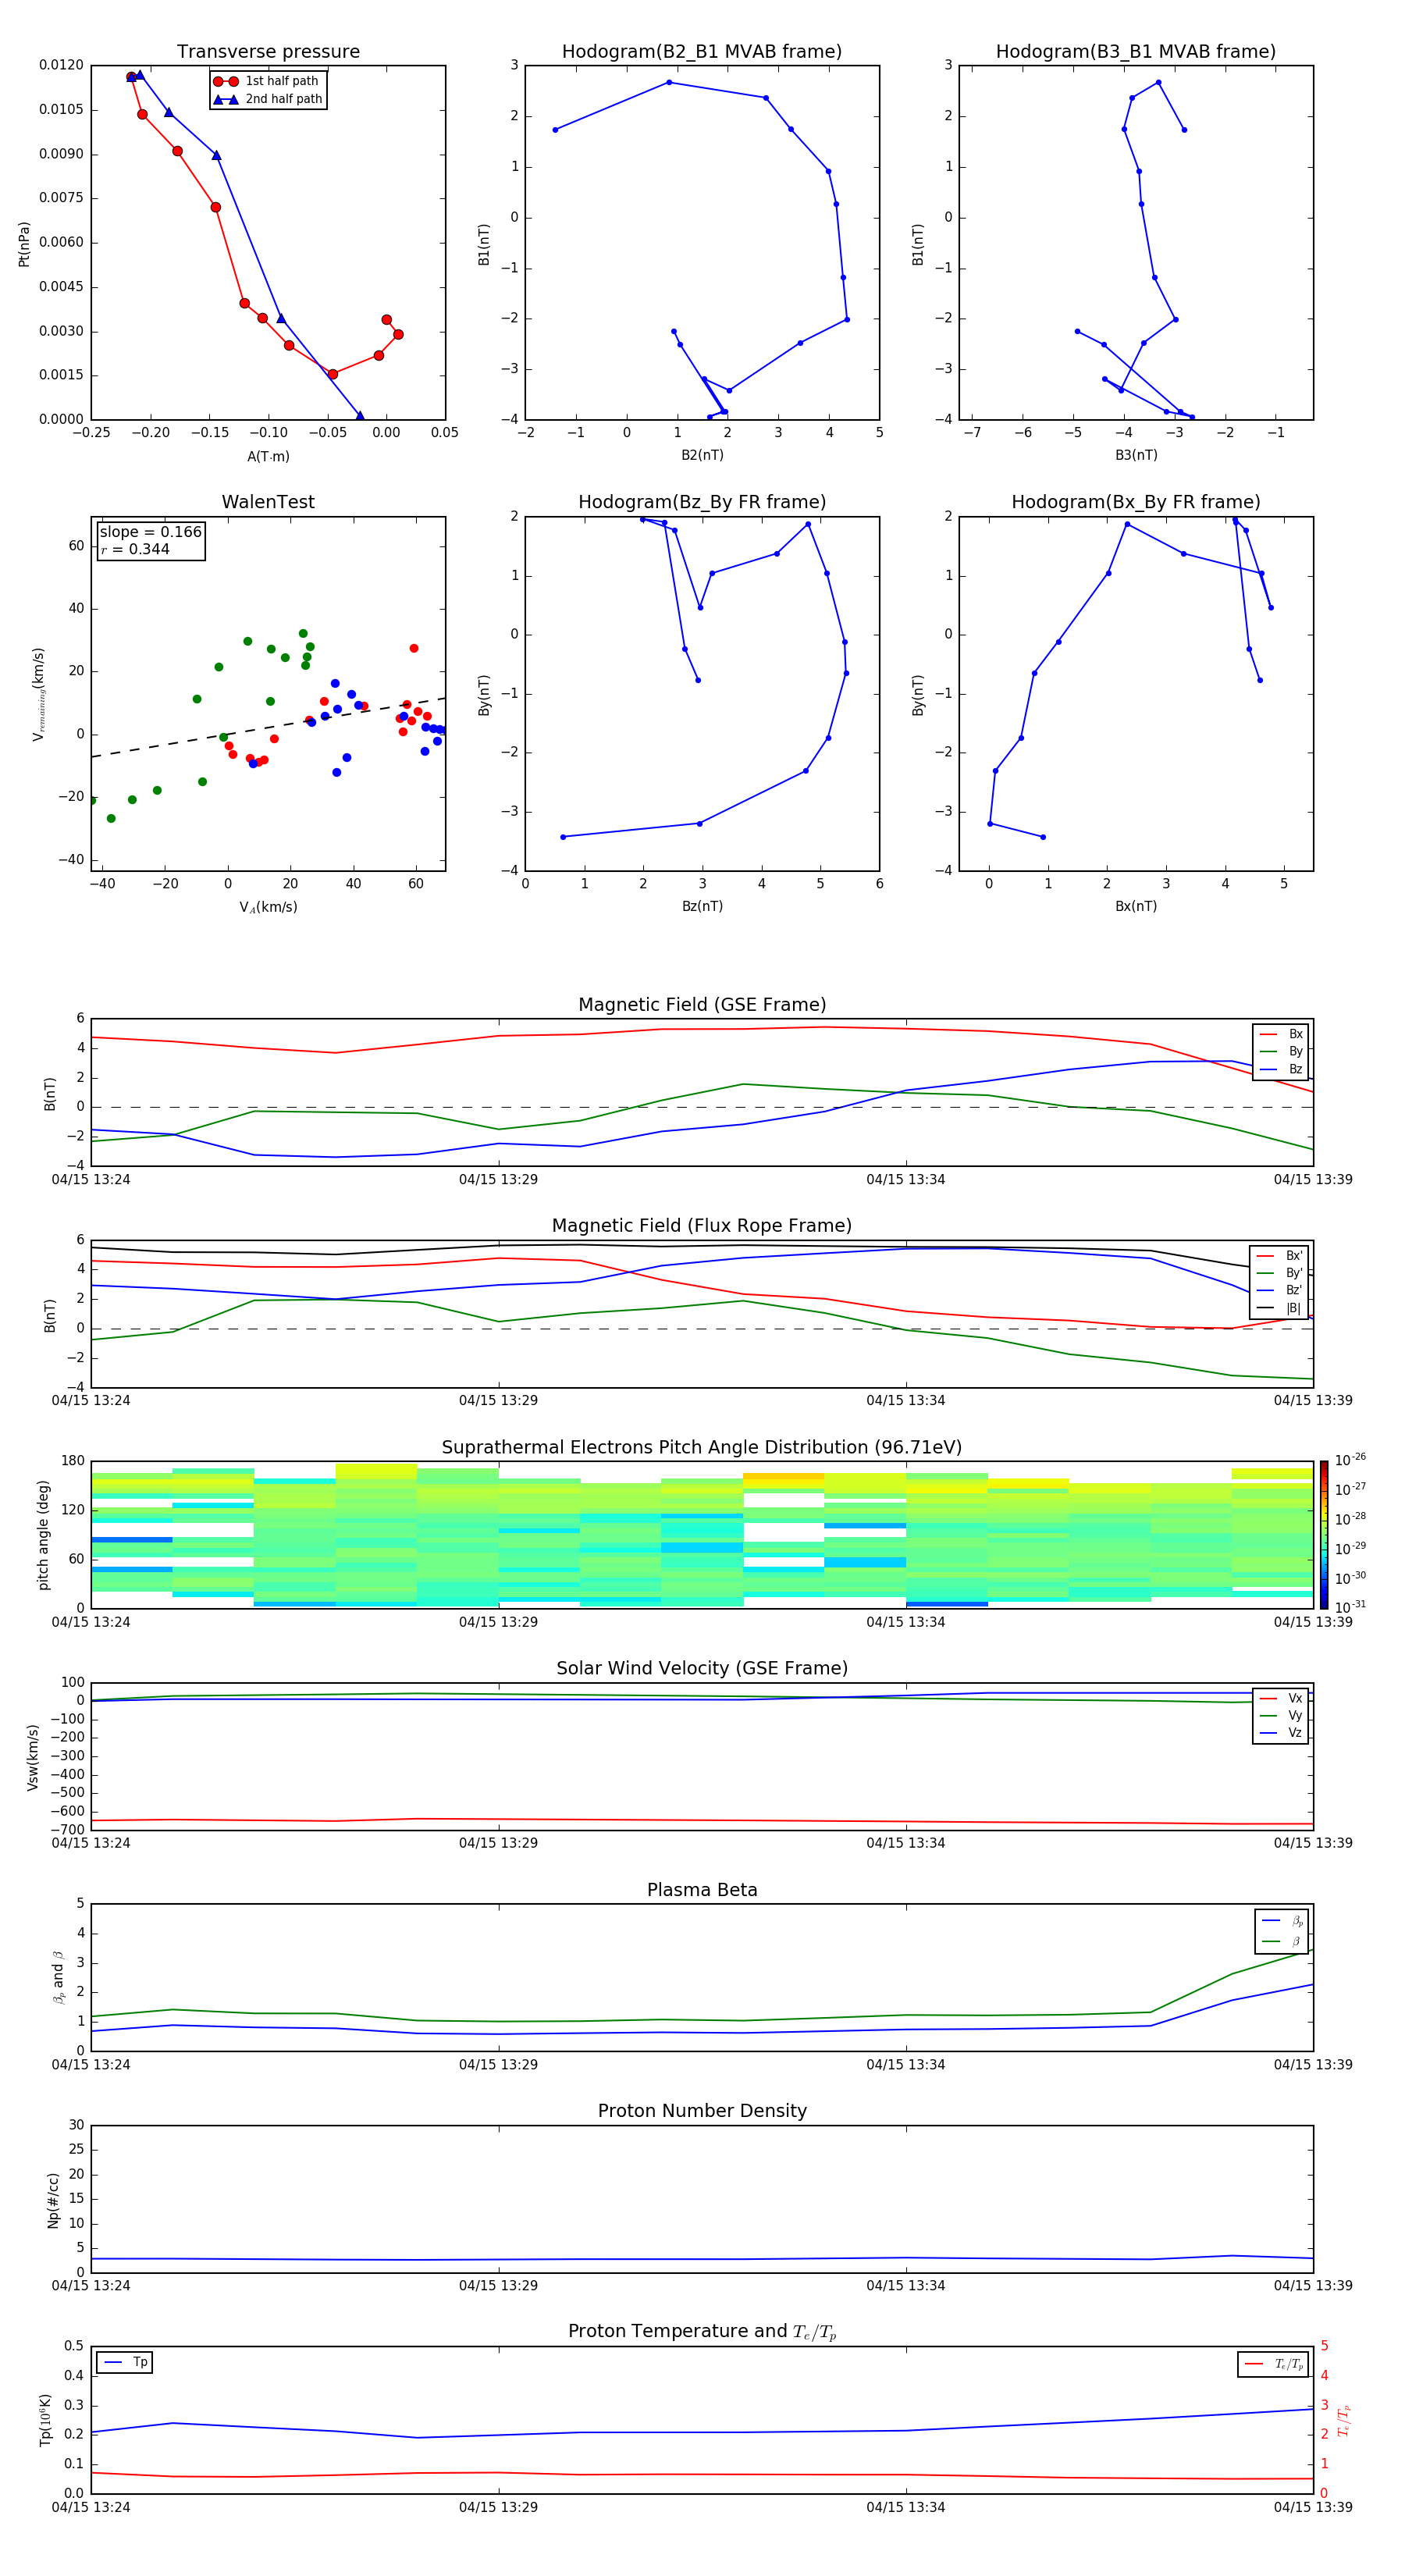Select |B| in Flux Rope legend

point(1279,1308)
